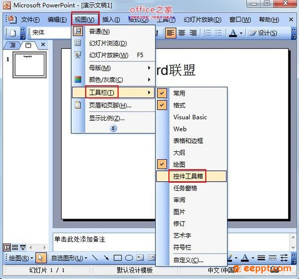The height and width of the screenshot is (279, 299).
Task: Enable the Visual Basic toolbar
Action: (x=191, y=117)
